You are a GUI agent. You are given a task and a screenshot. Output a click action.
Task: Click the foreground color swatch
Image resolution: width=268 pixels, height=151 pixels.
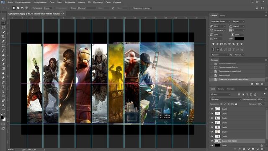pyautogui.click(x=2, y=117)
